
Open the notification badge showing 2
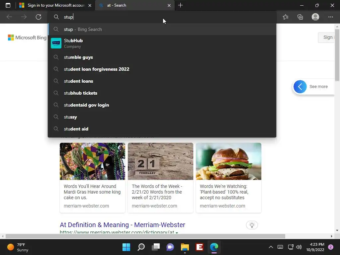click(x=331, y=247)
